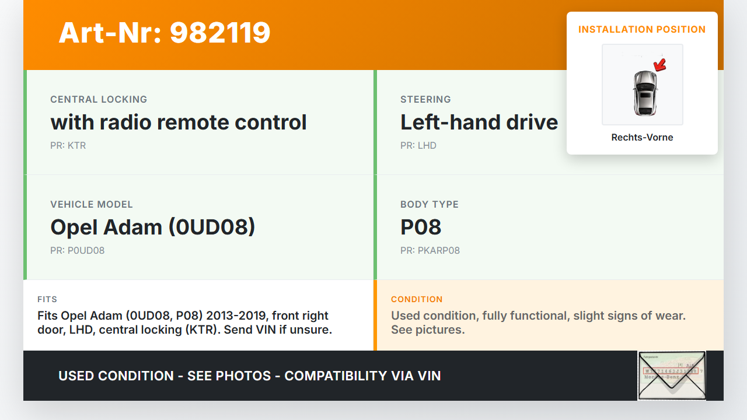Click the PR: PKARP08 code

click(430, 250)
